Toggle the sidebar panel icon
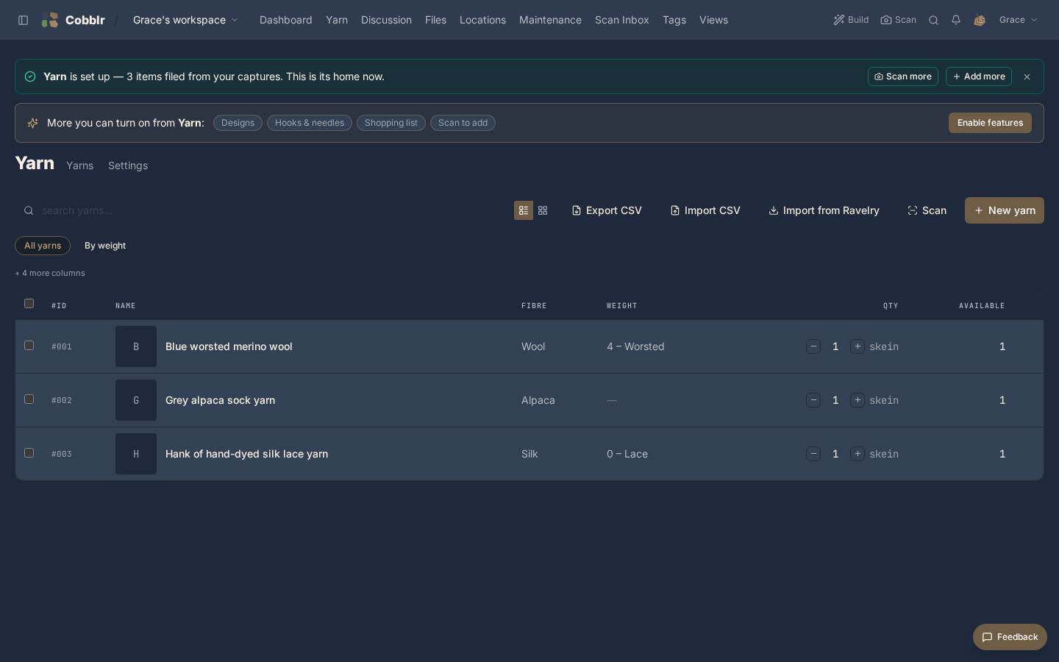The width and height of the screenshot is (1059, 662). [24, 20]
